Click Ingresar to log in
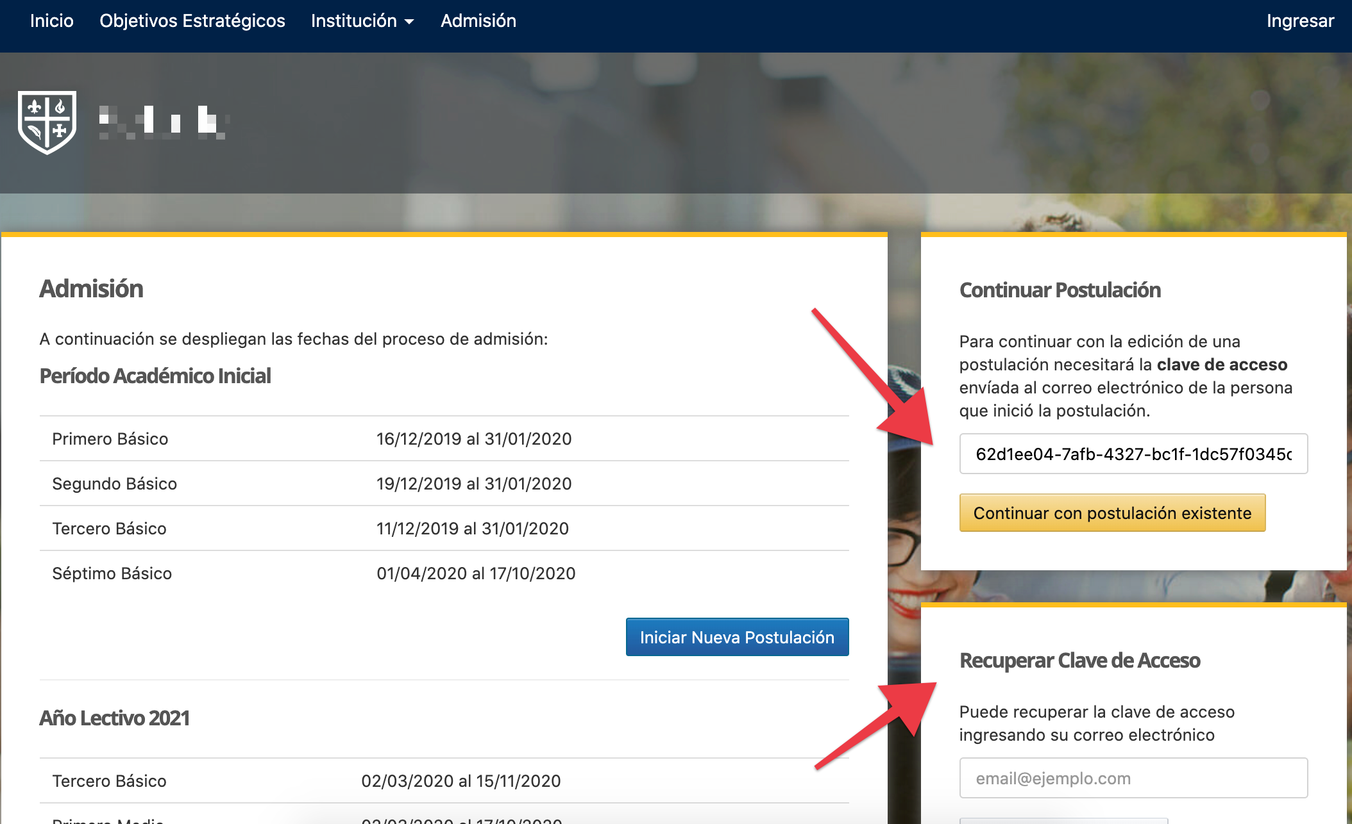The height and width of the screenshot is (824, 1352). (x=1299, y=21)
